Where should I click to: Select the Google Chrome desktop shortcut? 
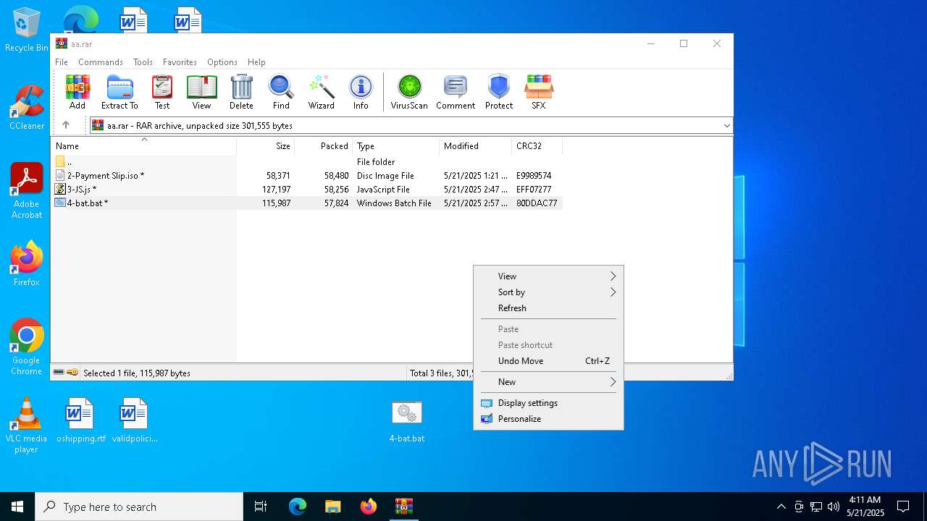point(27,347)
